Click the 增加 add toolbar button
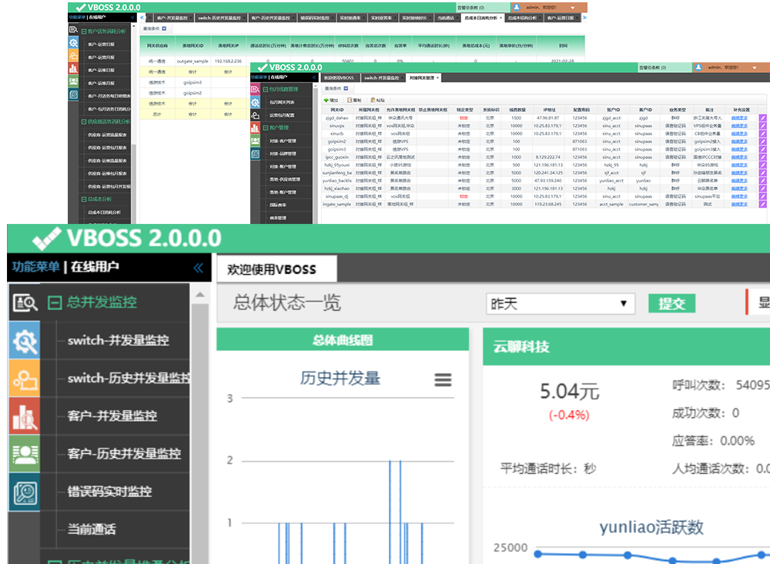This screenshot has height=564, width=770. coord(331,100)
